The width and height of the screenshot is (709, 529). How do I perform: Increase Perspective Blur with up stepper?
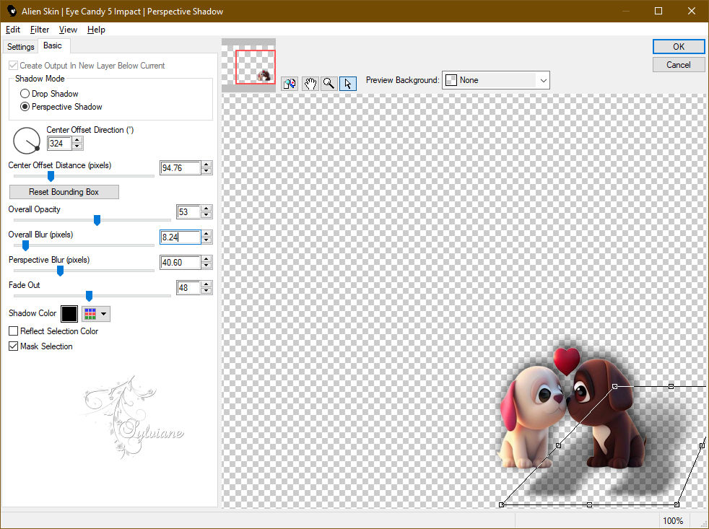(206, 259)
